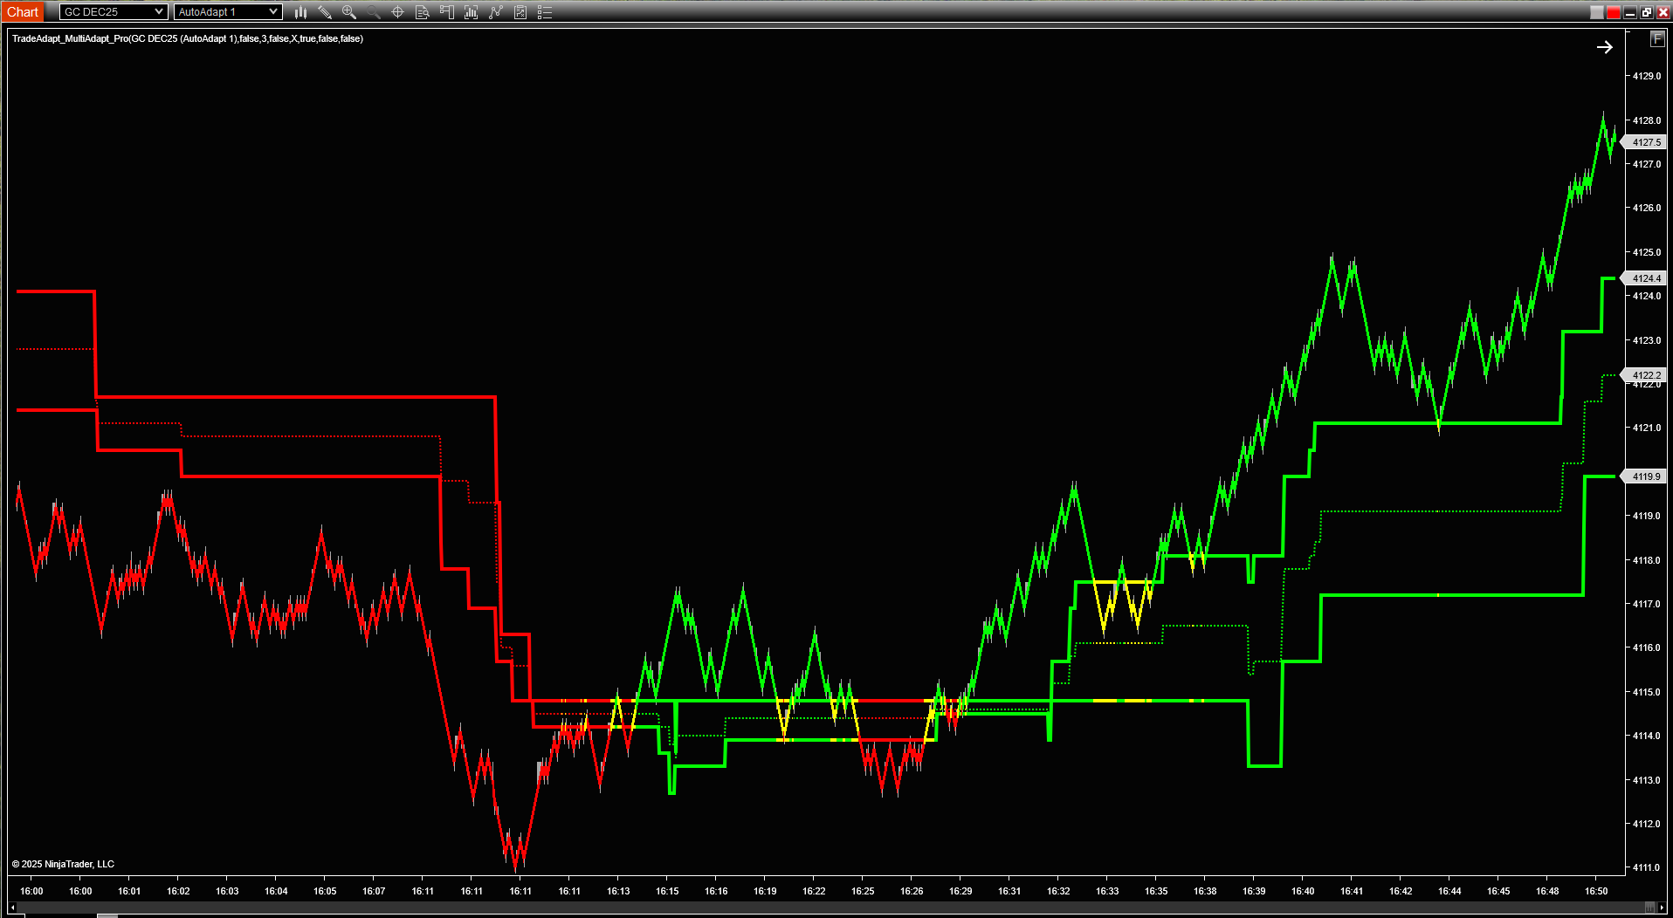
Task: Click the zoom in magnifier icon
Action: pyautogui.click(x=349, y=12)
